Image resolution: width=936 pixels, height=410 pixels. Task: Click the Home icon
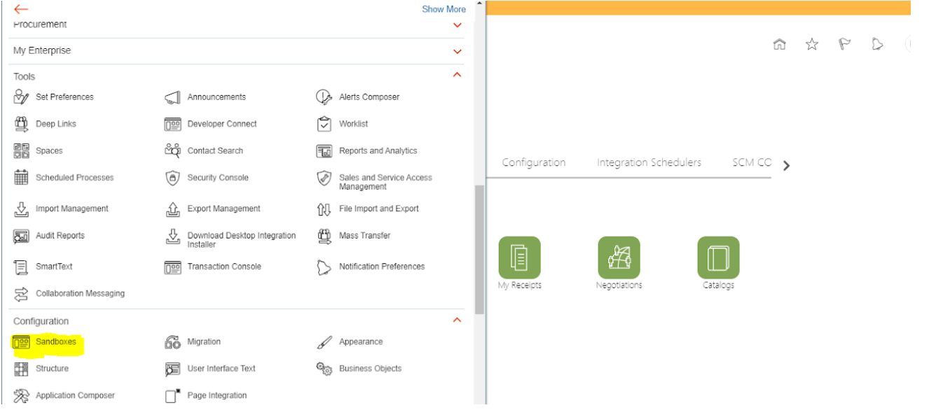779,45
